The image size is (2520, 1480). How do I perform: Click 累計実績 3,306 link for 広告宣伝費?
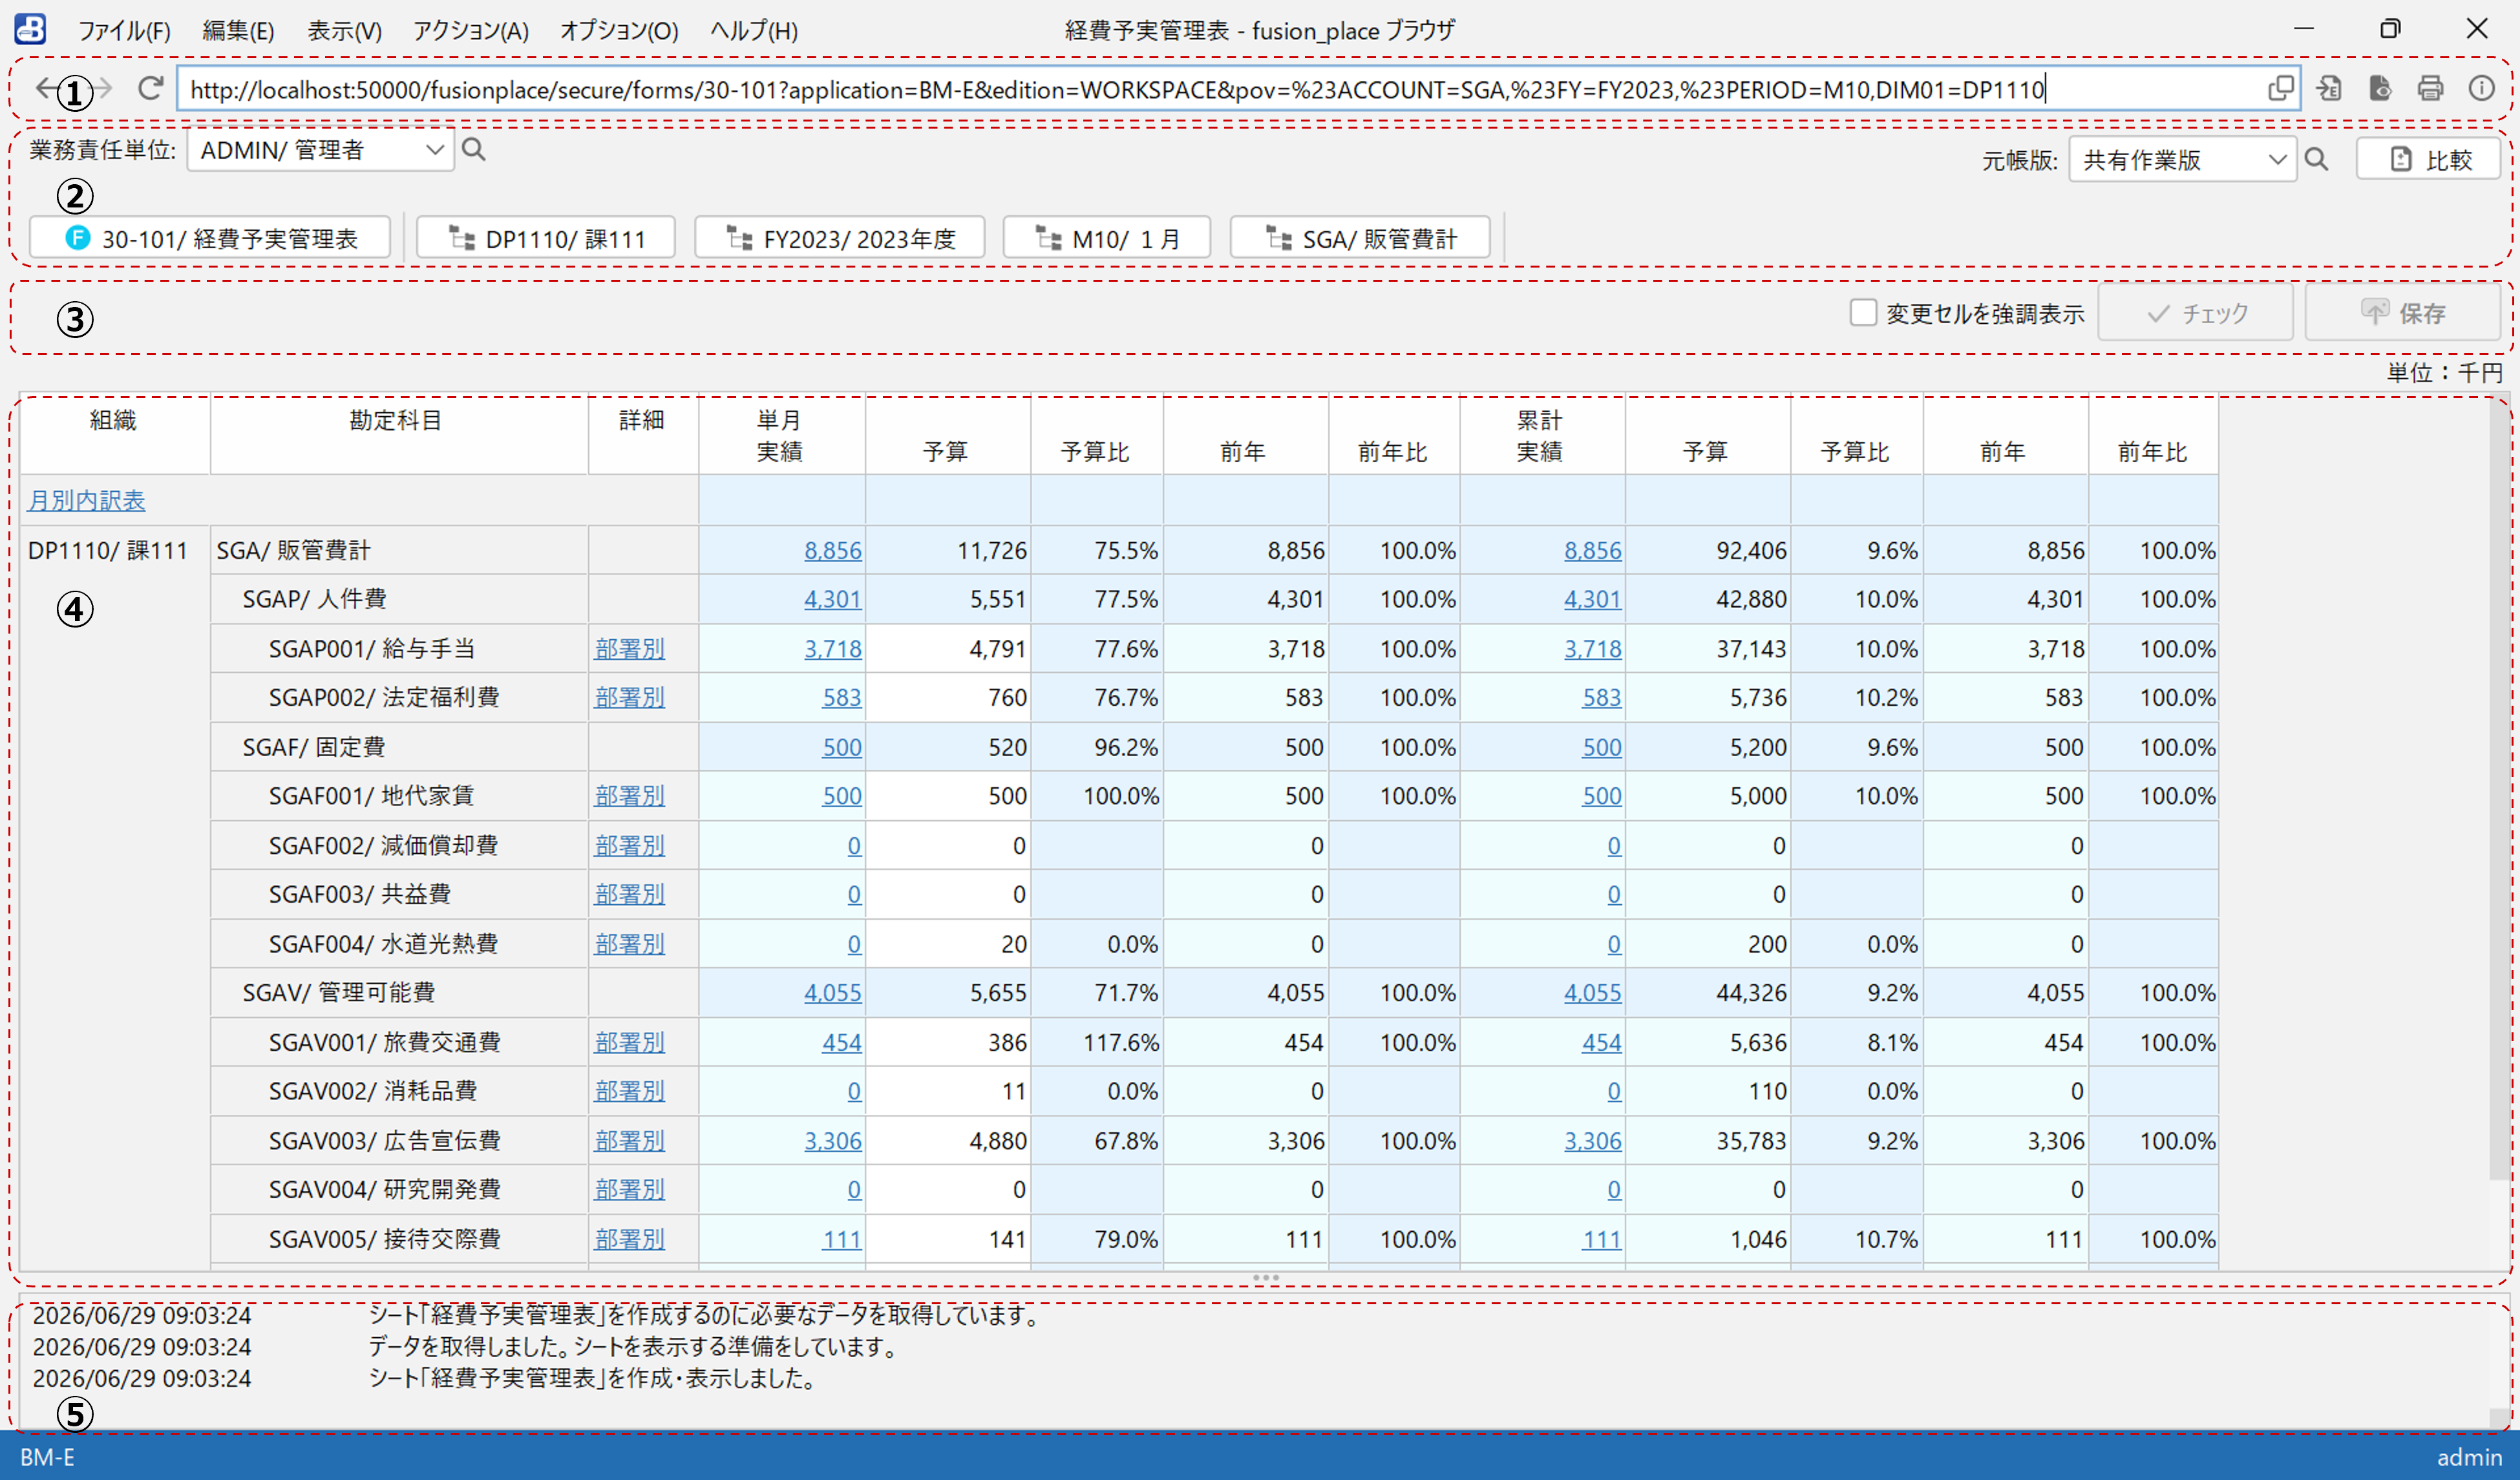(1592, 1140)
